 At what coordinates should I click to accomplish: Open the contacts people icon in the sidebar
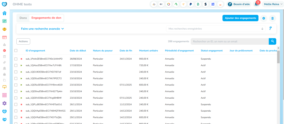(4, 29)
